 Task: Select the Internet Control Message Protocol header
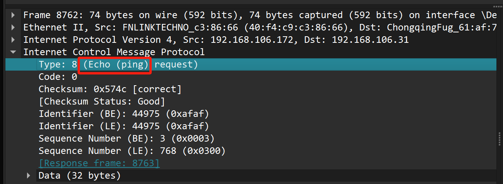click(x=114, y=52)
